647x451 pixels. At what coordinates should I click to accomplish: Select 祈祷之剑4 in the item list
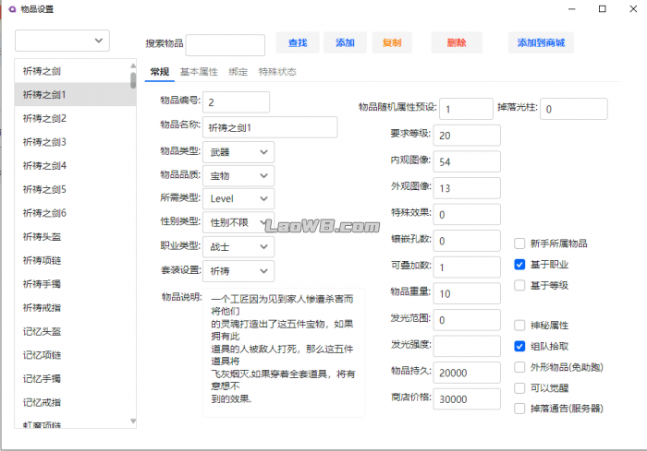pyautogui.click(x=73, y=166)
